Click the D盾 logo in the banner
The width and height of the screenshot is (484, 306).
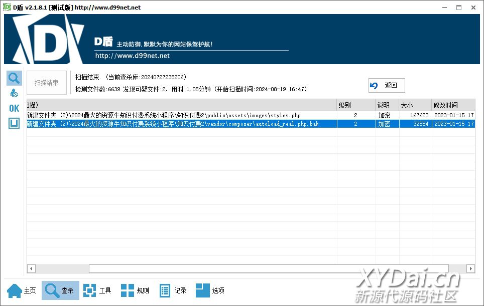pyautogui.click(x=48, y=40)
